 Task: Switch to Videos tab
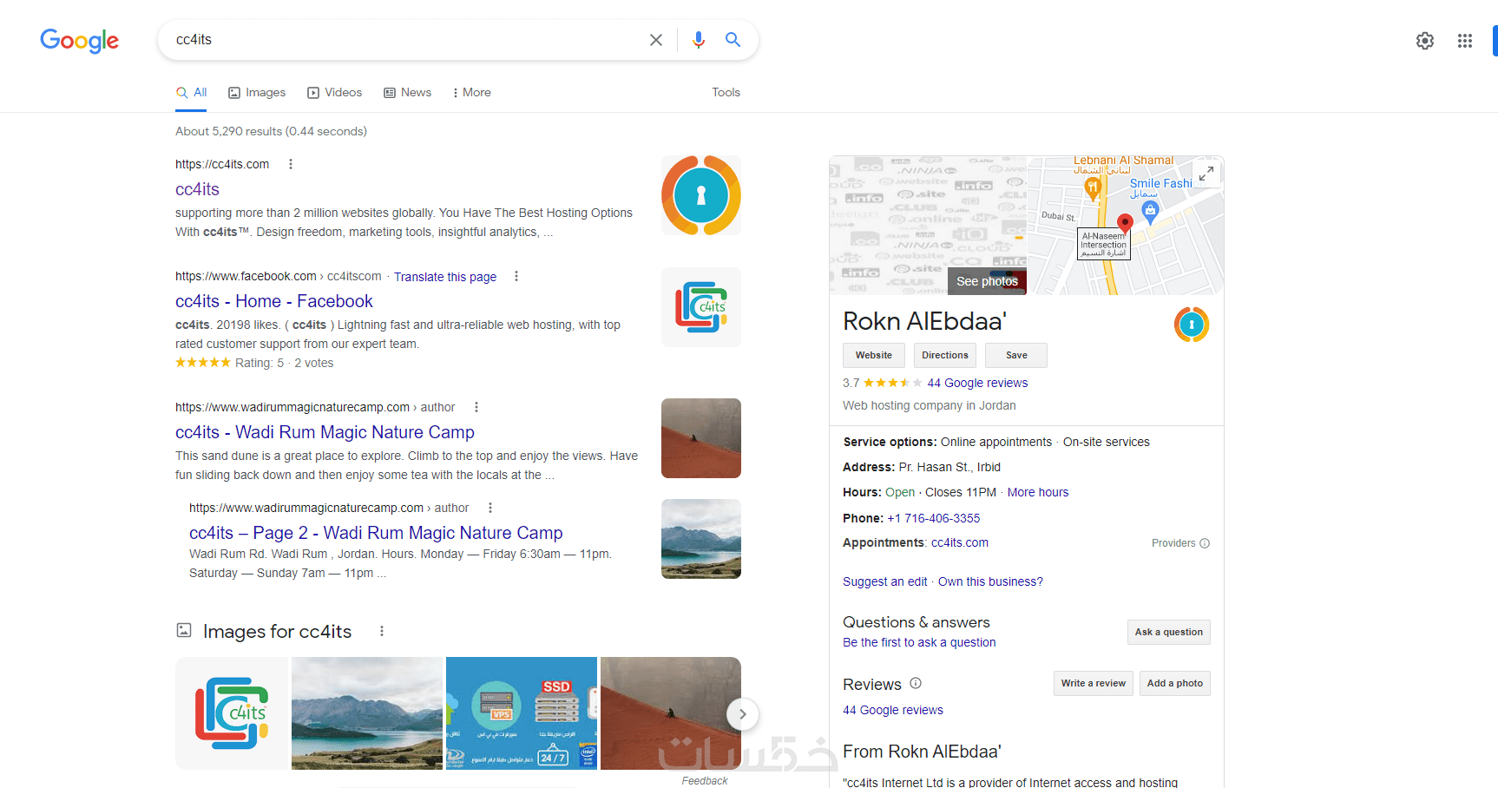click(x=334, y=93)
